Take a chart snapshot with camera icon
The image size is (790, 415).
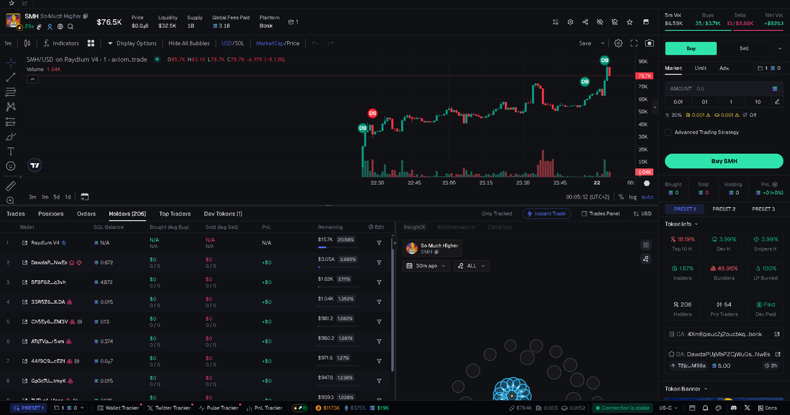(x=650, y=43)
